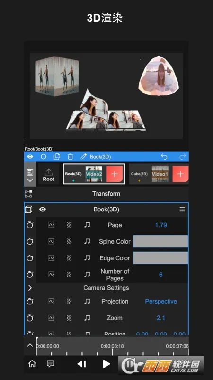
Task: Toggle keyframe stopwatch for Page
Action: (x=30, y=225)
